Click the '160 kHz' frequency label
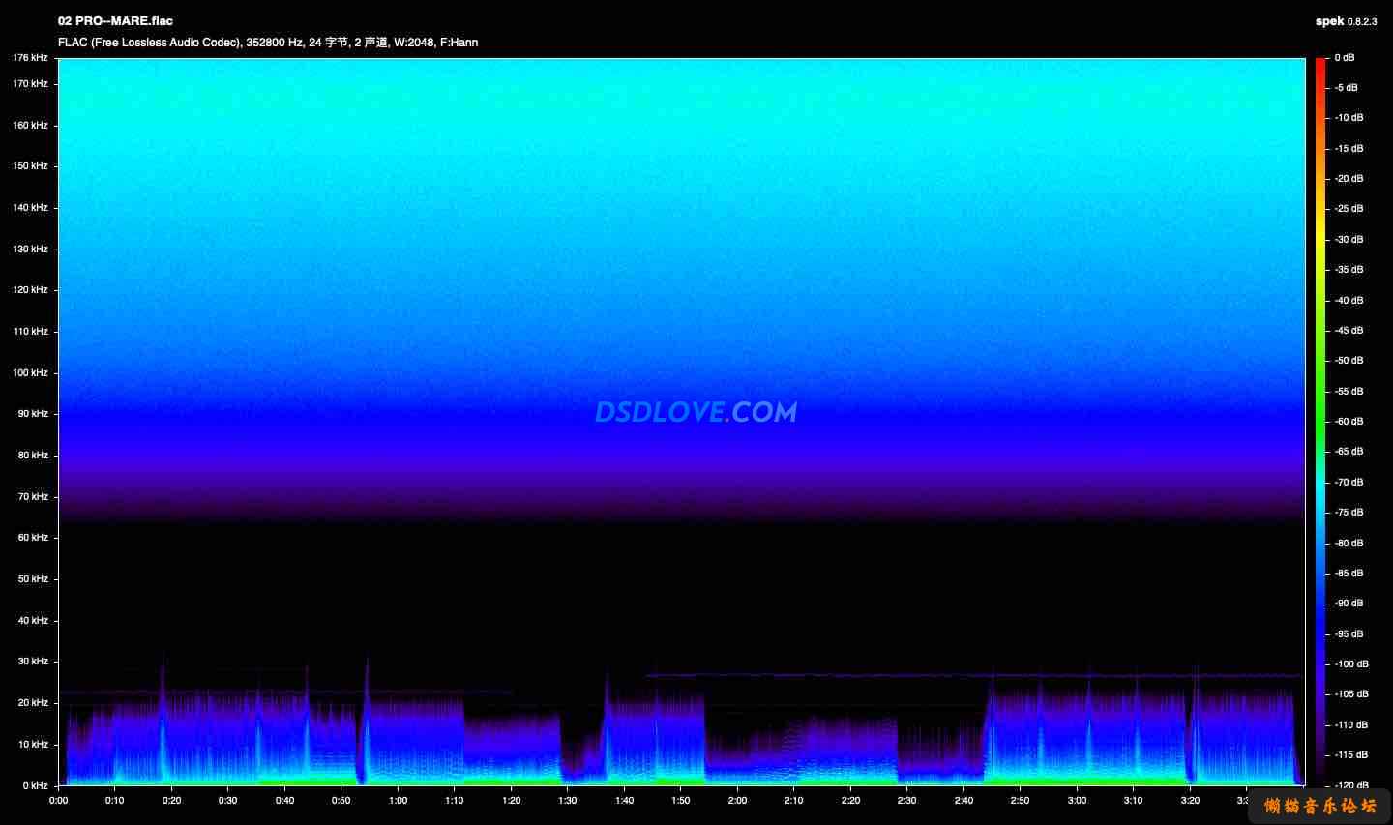 coord(30,126)
